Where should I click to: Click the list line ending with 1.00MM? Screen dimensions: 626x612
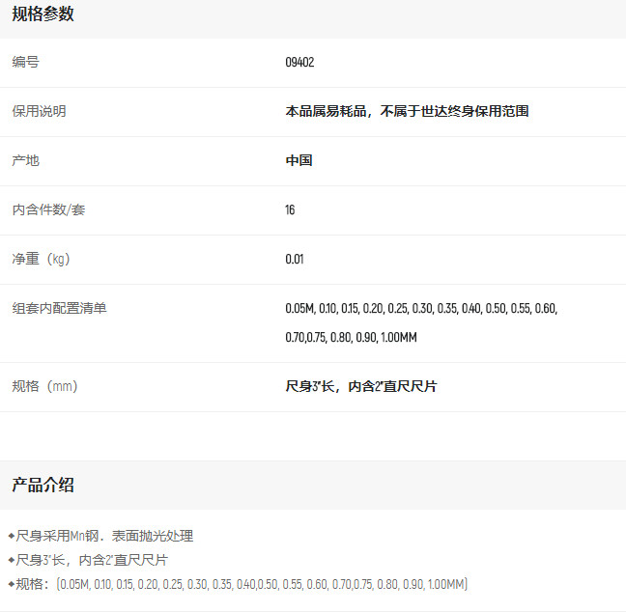pos(351,338)
